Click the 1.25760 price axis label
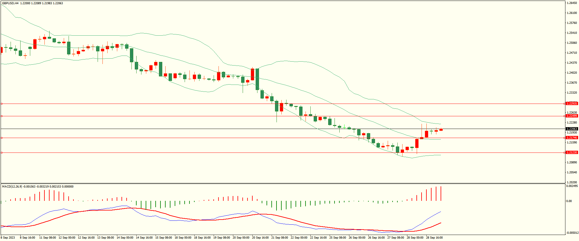 (572, 23)
